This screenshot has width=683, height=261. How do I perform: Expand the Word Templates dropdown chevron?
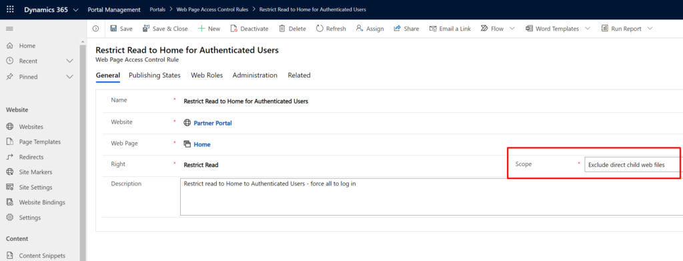tap(587, 29)
